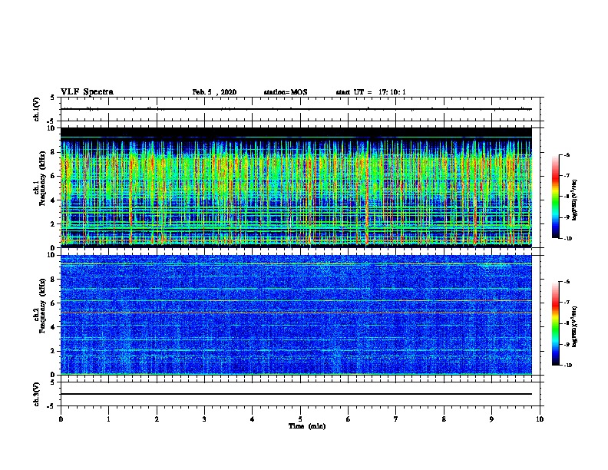Click the ch.1 spectrogram color scale bar
Viewport: 608px width, 470px height.
tap(556, 197)
